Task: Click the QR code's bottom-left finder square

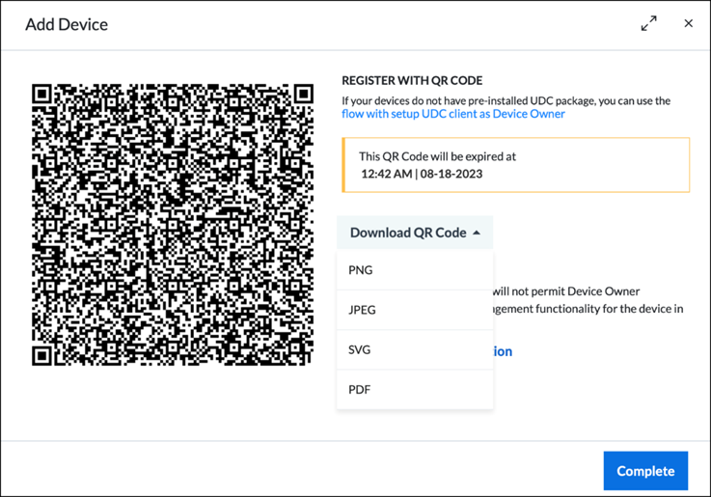Action: (41, 355)
